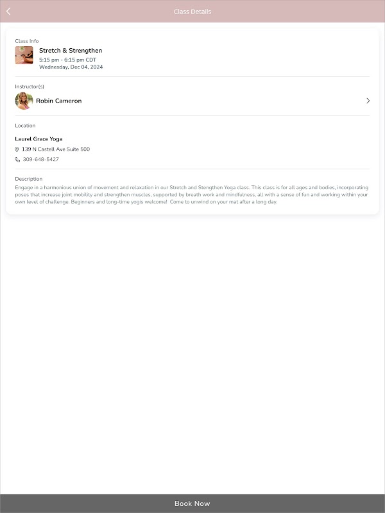Image resolution: width=385 pixels, height=513 pixels.
Task: Tap the phone handset icon
Action: click(x=17, y=160)
